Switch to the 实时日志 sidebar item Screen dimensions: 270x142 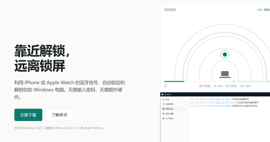pos(174,109)
